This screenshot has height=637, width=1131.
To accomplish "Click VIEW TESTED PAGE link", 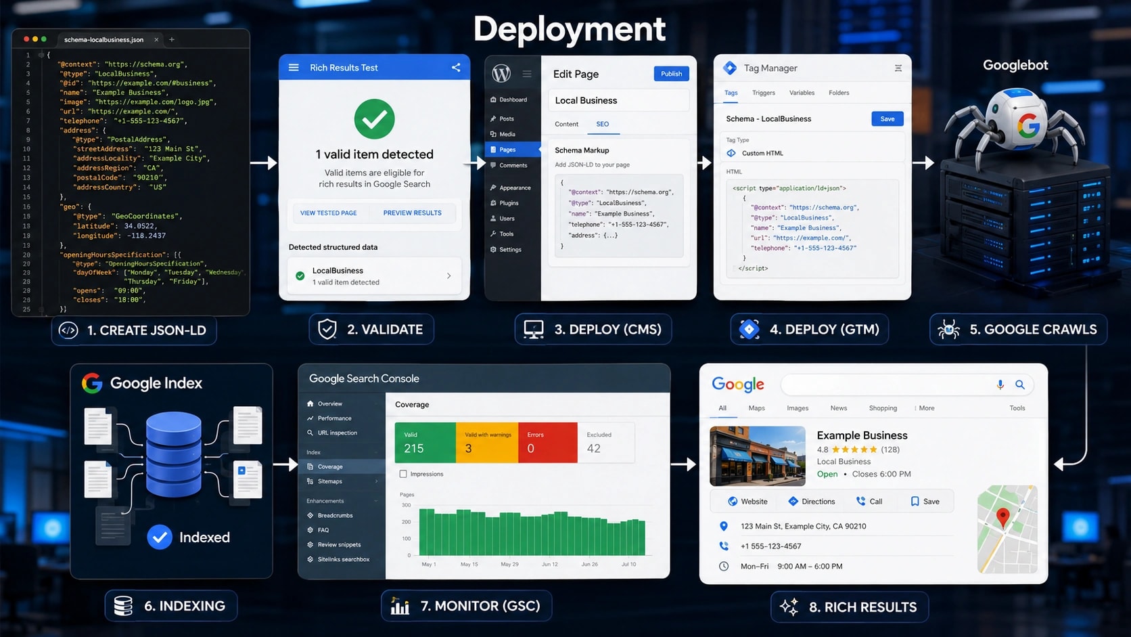I will click(329, 213).
